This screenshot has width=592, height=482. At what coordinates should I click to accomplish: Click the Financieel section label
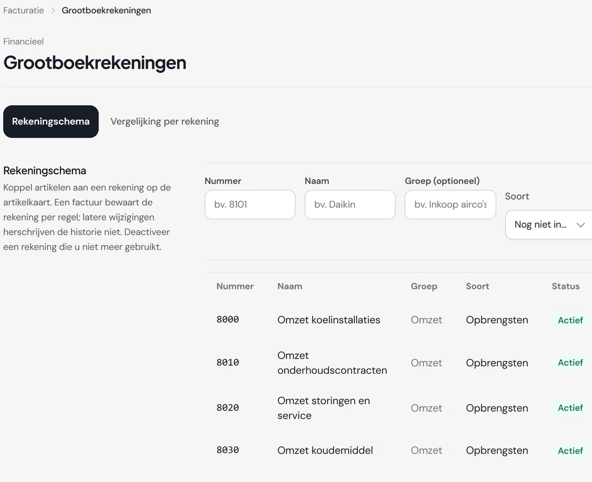23,41
